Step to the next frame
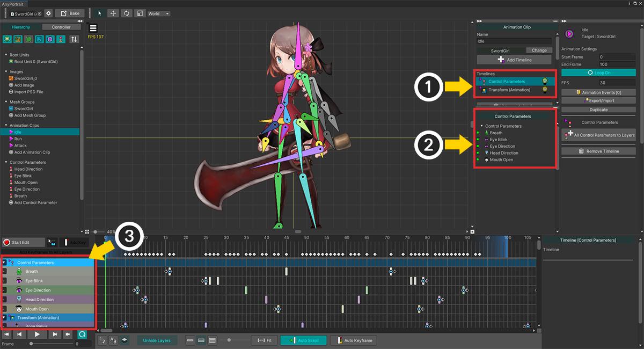The height and width of the screenshot is (349, 644). point(55,334)
